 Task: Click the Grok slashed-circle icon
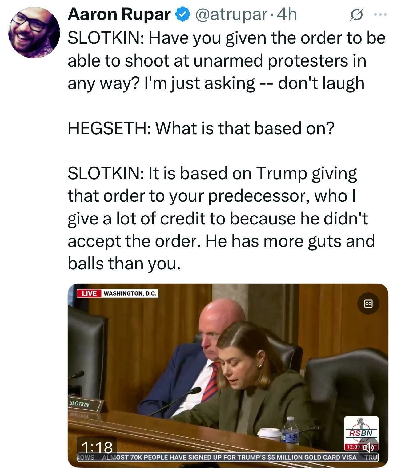[357, 15]
